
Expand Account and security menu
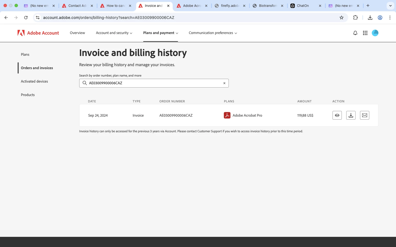pyautogui.click(x=114, y=33)
